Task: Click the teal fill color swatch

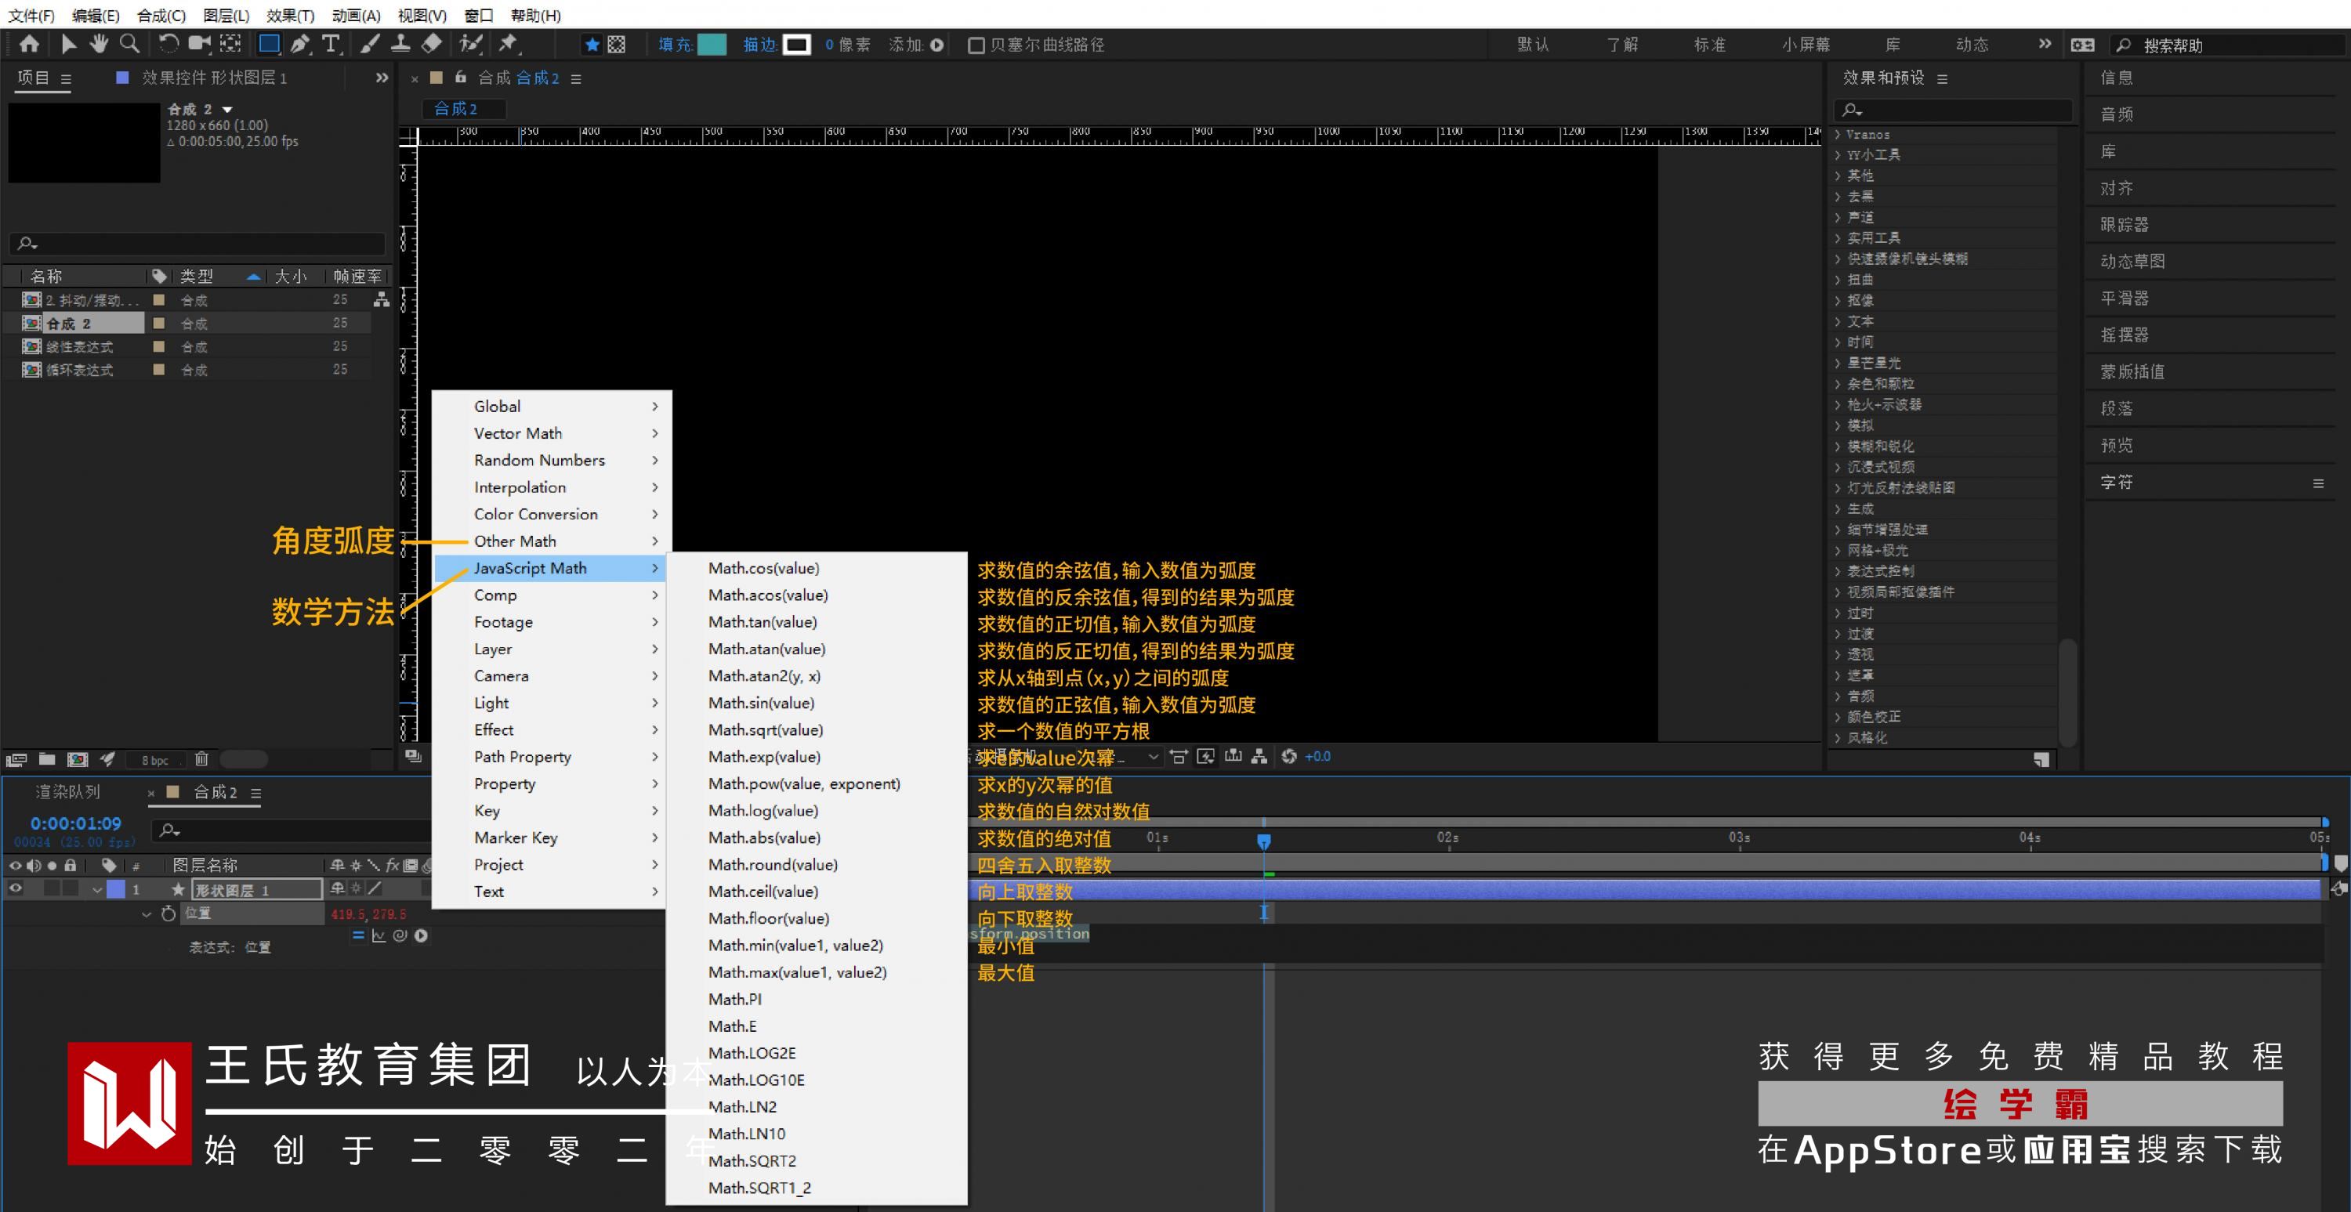Action: tap(711, 45)
